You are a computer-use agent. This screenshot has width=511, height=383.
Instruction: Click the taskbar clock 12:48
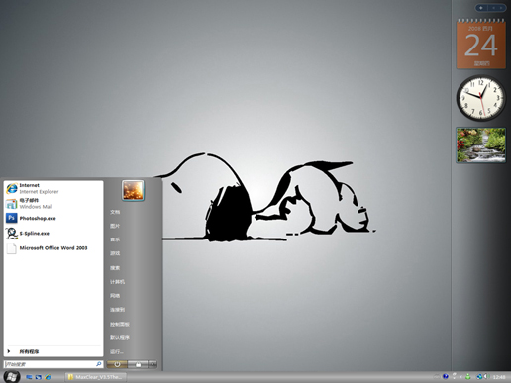pyautogui.click(x=499, y=377)
